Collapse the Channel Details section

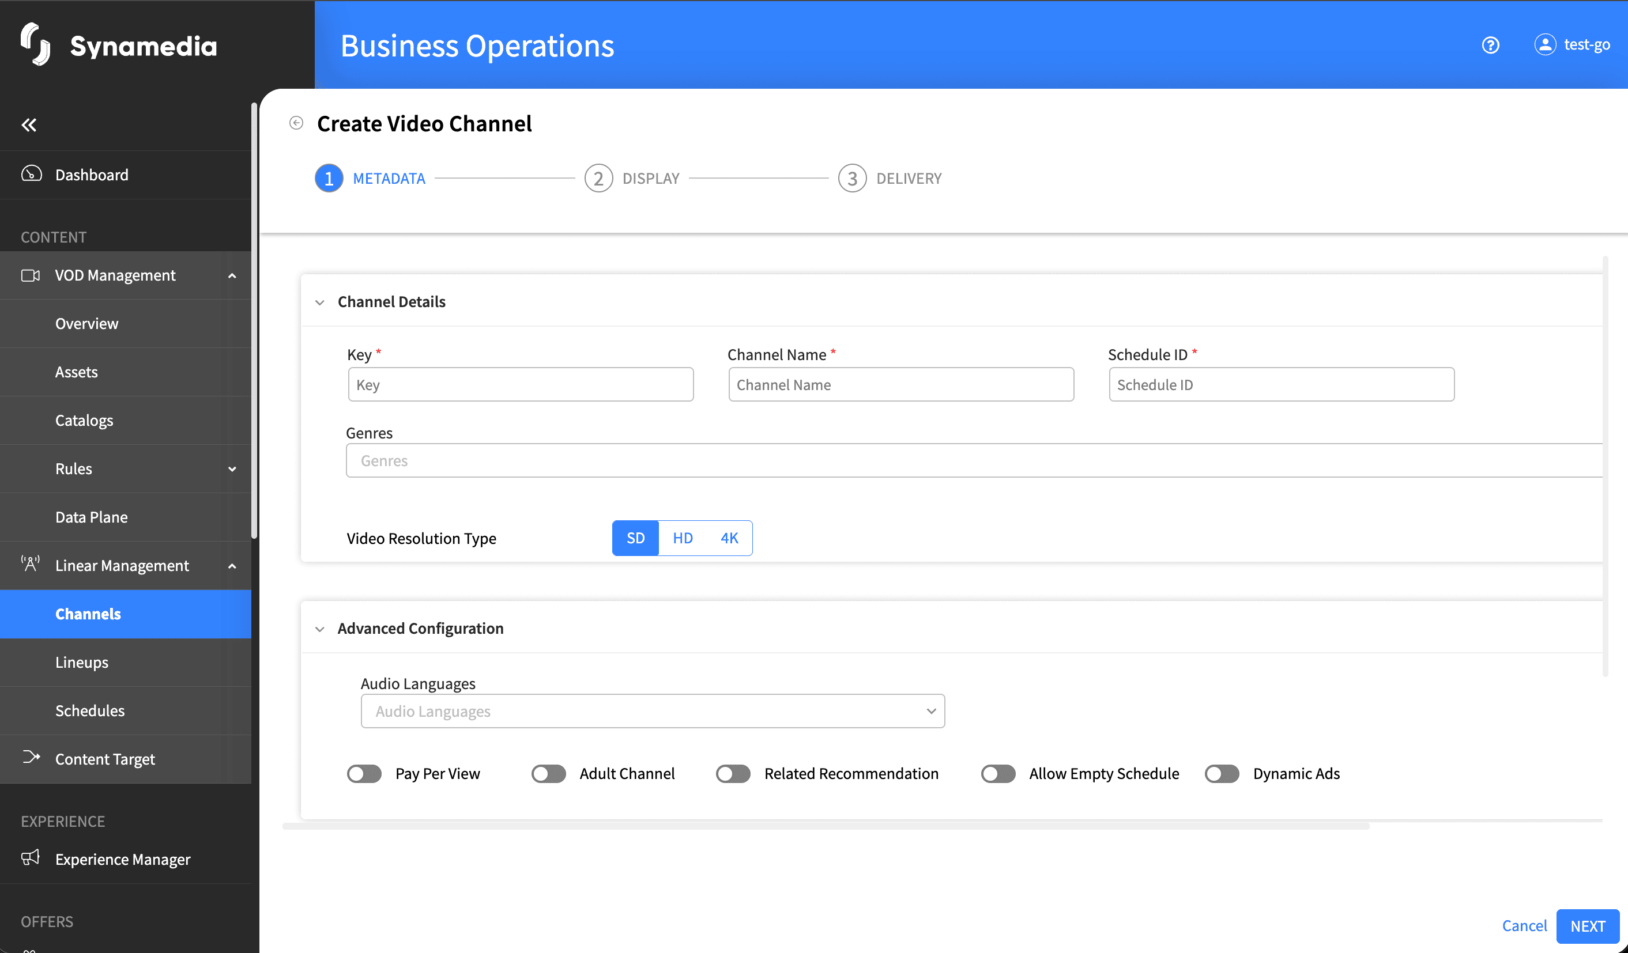(320, 302)
